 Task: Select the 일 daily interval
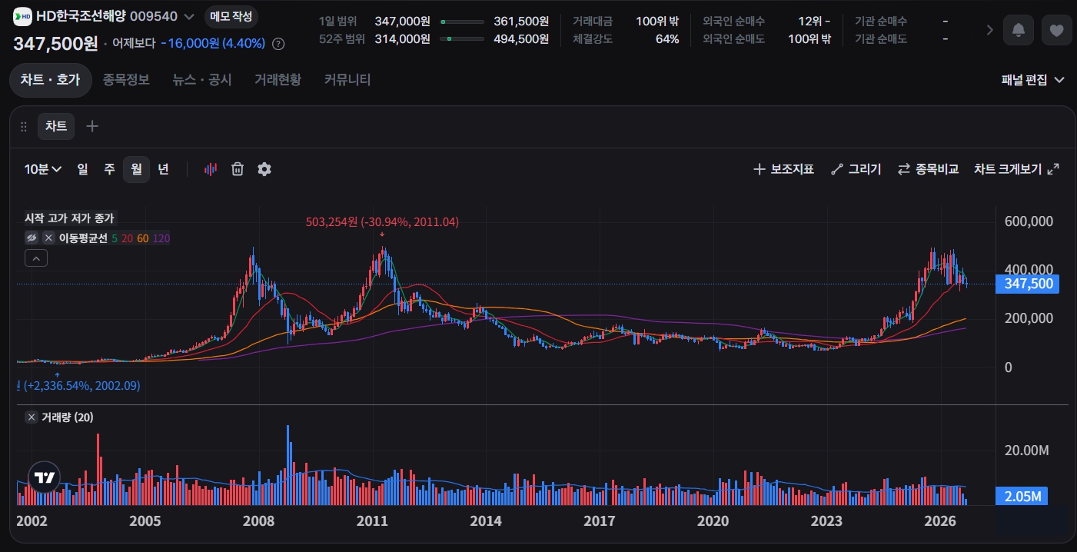point(82,169)
